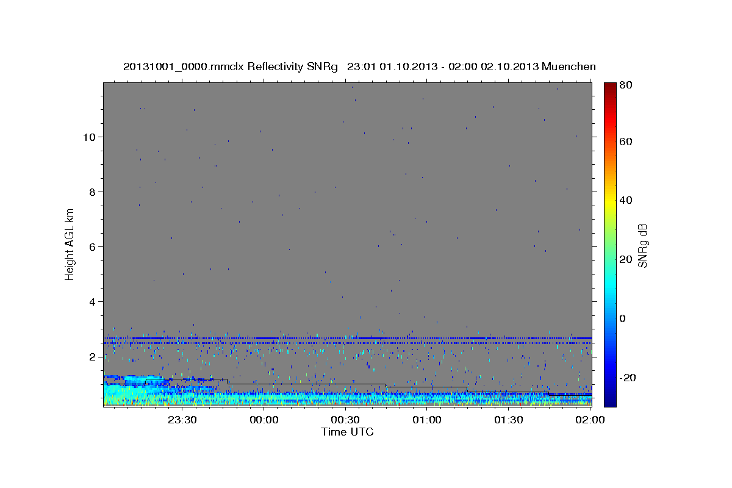
Task: Click the 'SNRg dB' colorbar label
Action: pyautogui.click(x=642, y=246)
